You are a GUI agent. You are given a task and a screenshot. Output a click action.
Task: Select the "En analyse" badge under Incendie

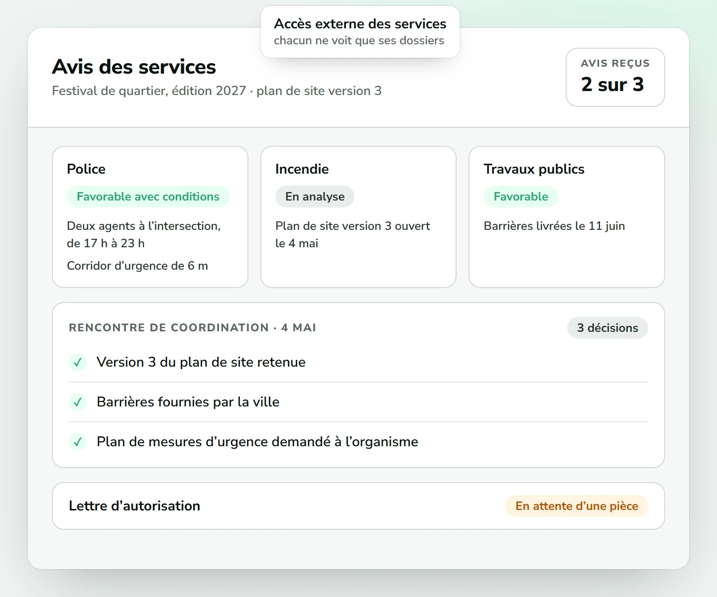[x=315, y=197]
